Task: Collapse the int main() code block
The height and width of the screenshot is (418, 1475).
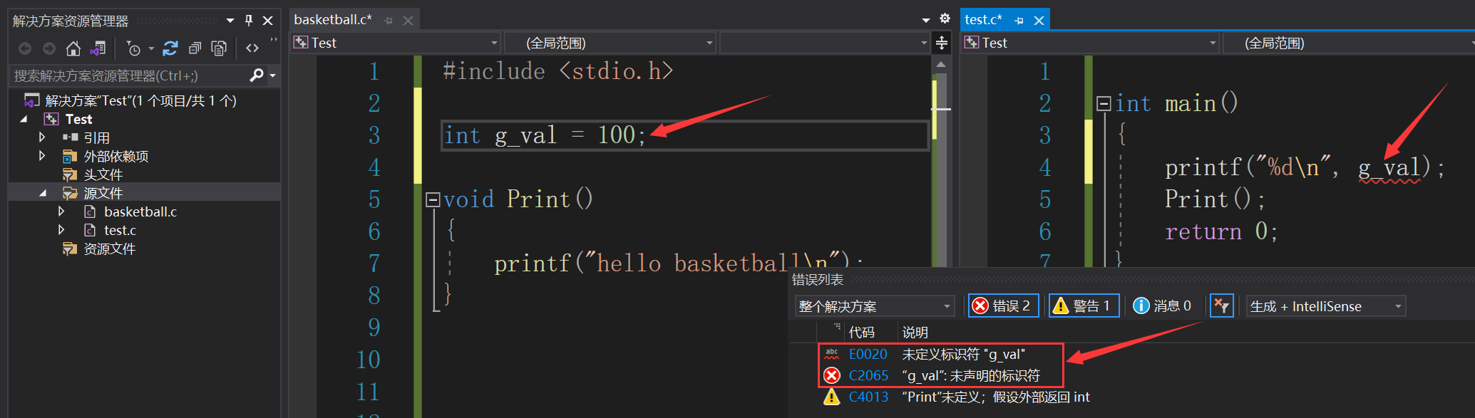Action: click(1104, 104)
